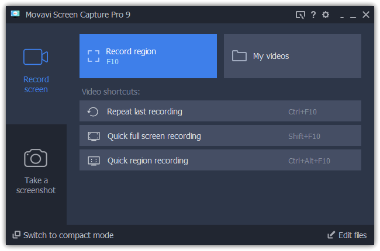Click the Movavi app logo icon
The width and height of the screenshot is (380, 251).
pos(15,14)
